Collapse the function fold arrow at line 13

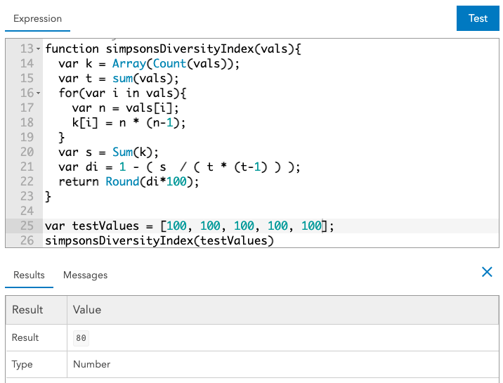[x=38, y=49]
